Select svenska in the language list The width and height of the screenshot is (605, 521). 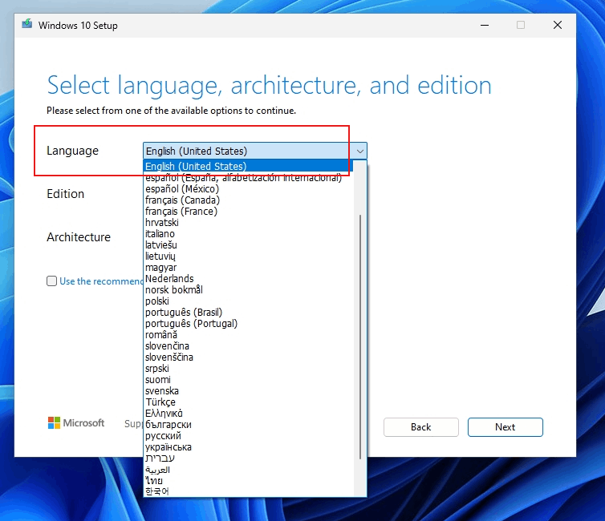(248, 390)
